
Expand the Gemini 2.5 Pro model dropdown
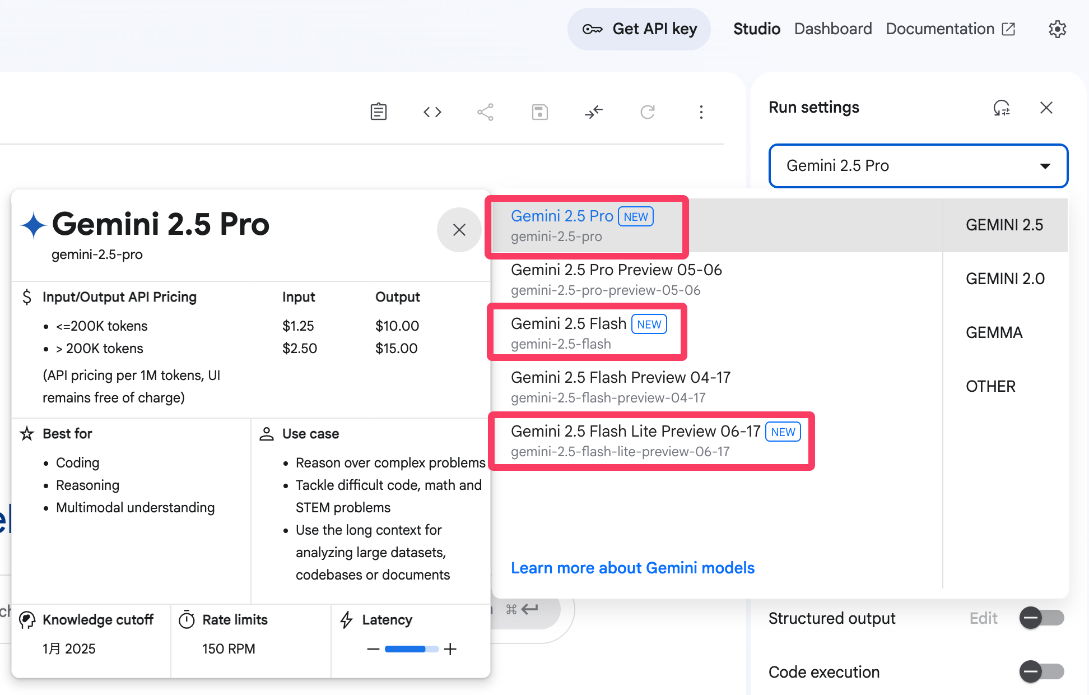[x=918, y=166]
